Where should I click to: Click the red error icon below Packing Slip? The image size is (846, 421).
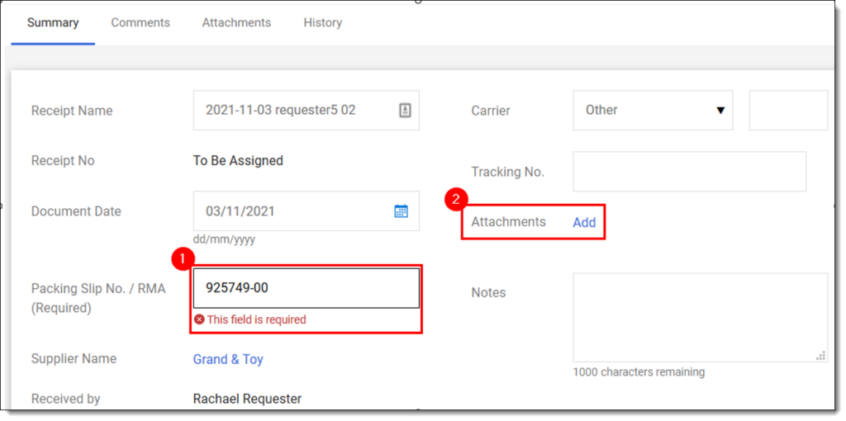[x=199, y=319]
